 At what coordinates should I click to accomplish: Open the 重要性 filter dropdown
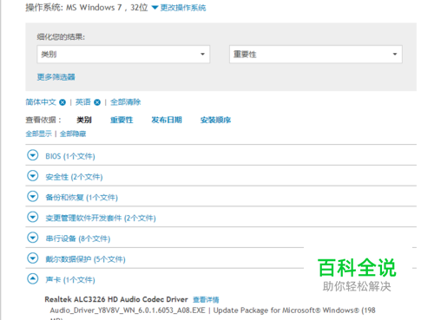(316, 54)
